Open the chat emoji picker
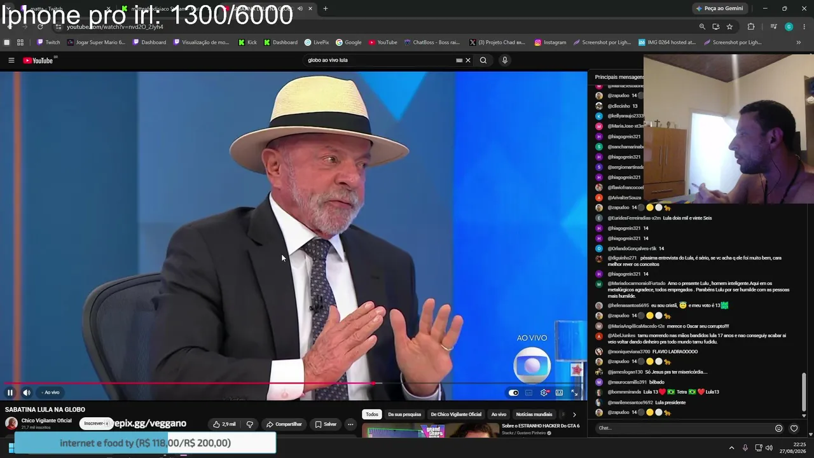Screen dimensions: 814x458 pos(778,428)
